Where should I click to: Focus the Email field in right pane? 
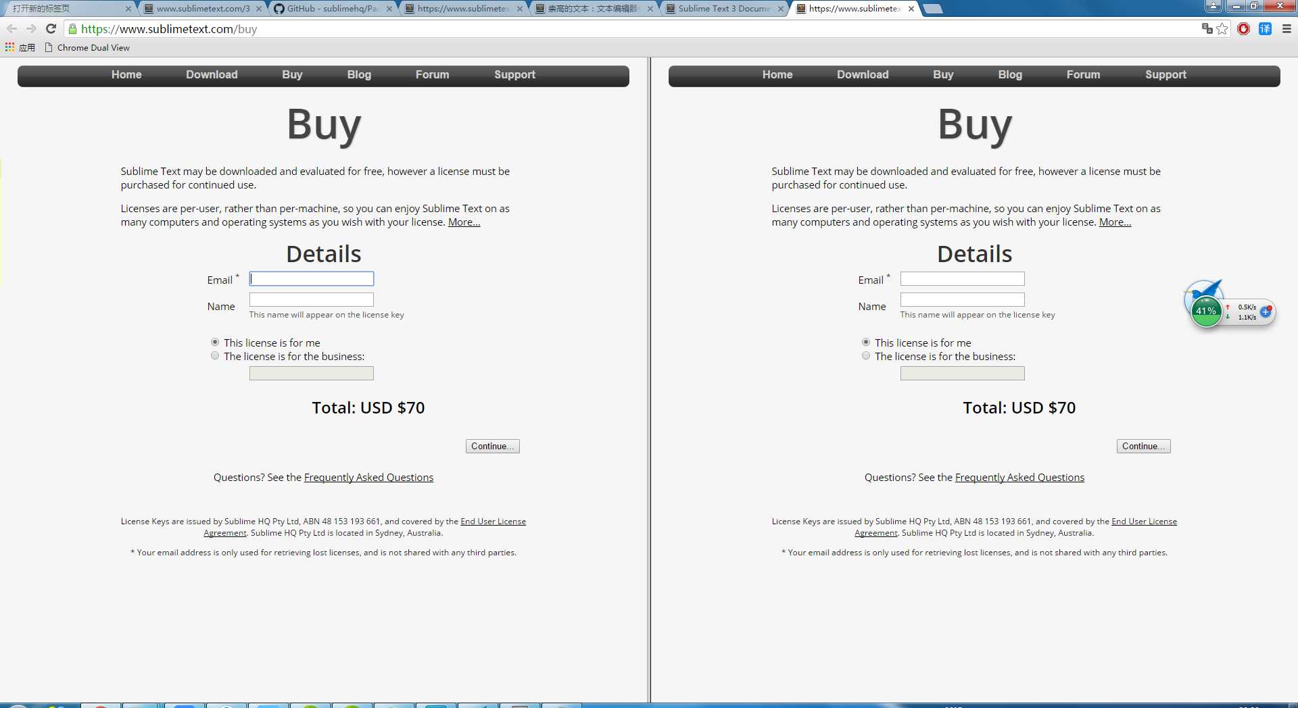(962, 279)
